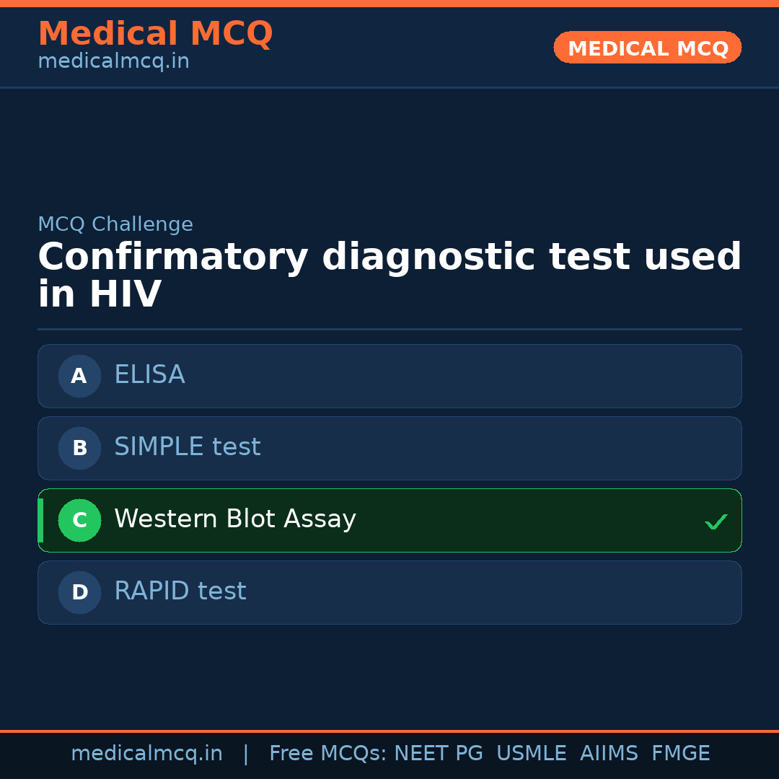The image size is (779, 779).
Task: Select the ELISA answer option
Action: [x=149, y=375]
